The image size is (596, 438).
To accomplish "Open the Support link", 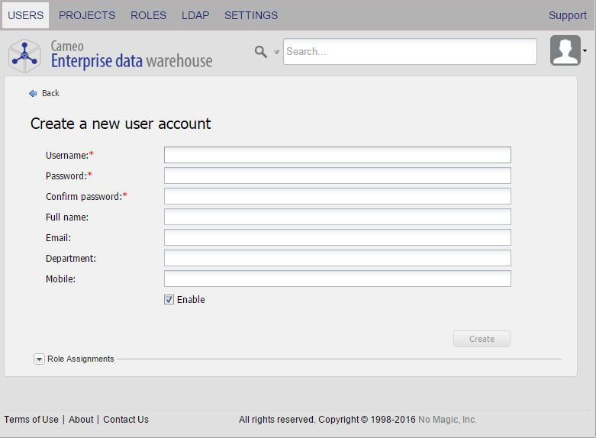I will (568, 15).
